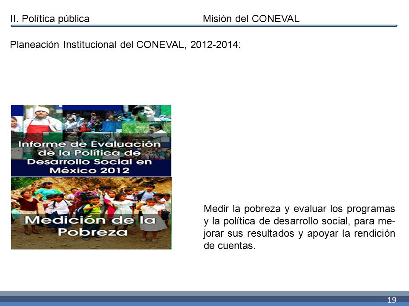Screen dimensions: 409x306
Task: Click the slide page number 19
Action: click(x=392, y=300)
